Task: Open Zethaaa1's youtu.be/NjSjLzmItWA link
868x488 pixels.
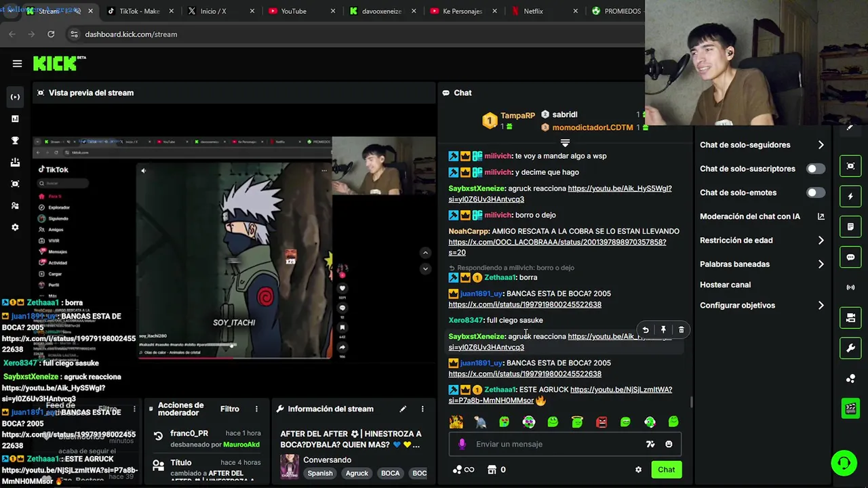Action: [560, 395]
